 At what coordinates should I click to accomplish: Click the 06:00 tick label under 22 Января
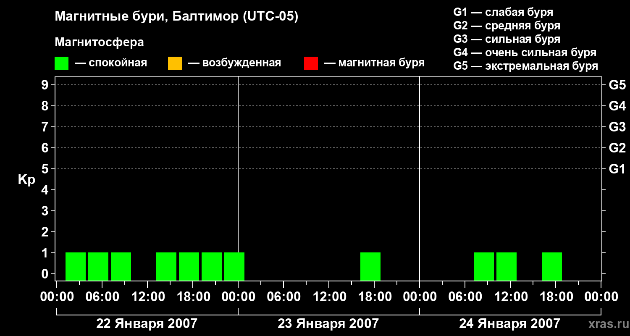point(102,297)
